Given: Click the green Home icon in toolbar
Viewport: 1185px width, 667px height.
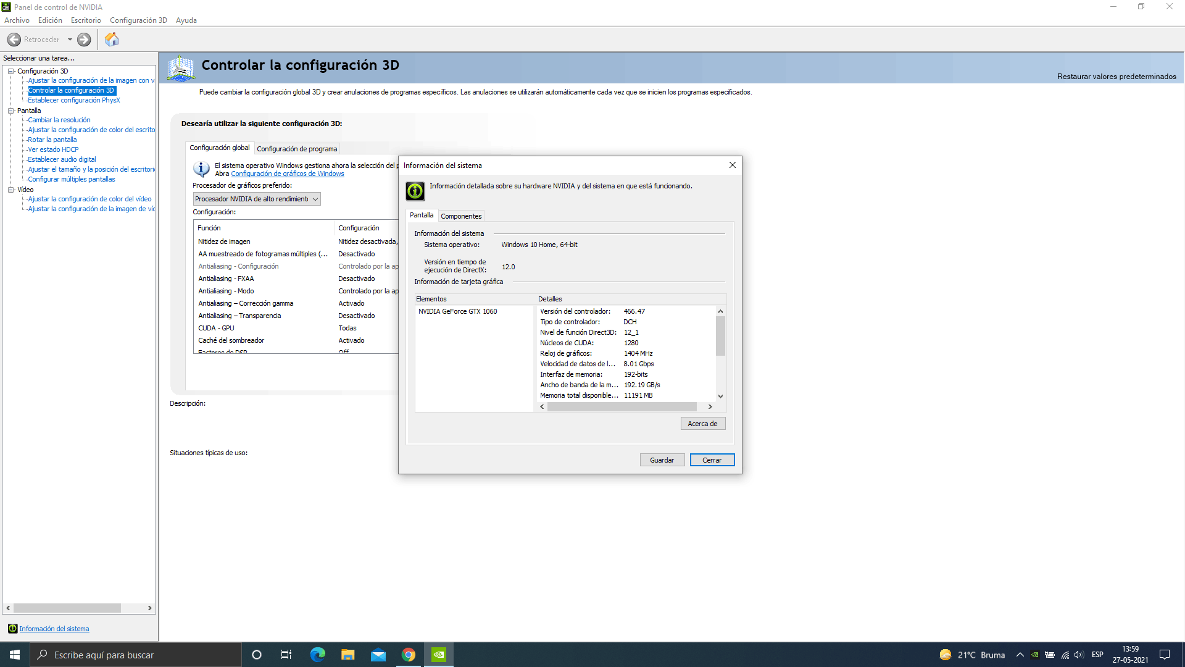Looking at the screenshot, I should coord(112,40).
